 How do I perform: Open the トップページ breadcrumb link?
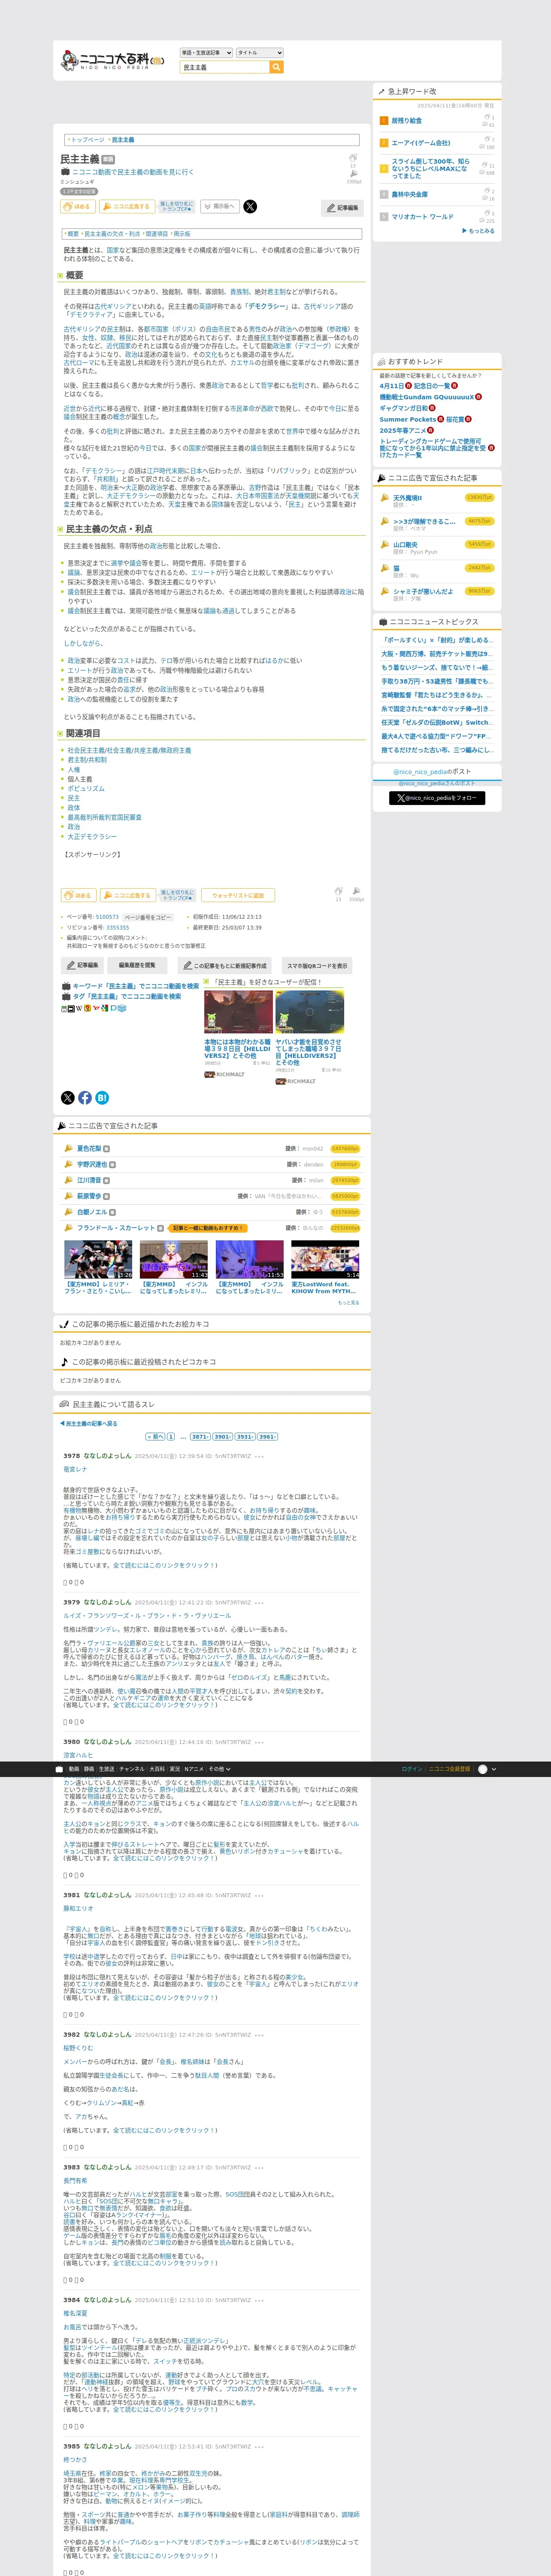coord(88,140)
